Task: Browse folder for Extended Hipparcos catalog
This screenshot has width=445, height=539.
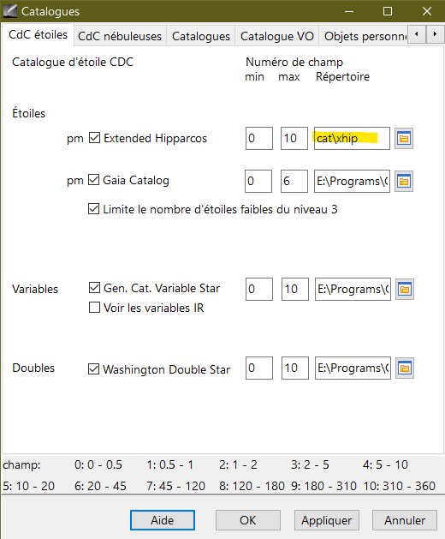Action: [404, 139]
